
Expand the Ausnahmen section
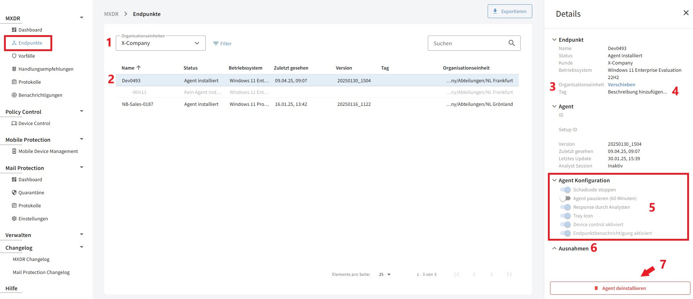click(570, 248)
